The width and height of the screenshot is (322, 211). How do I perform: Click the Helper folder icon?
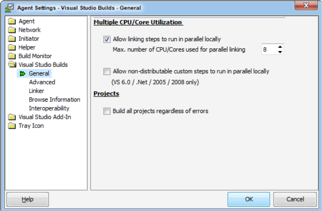click(12, 47)
